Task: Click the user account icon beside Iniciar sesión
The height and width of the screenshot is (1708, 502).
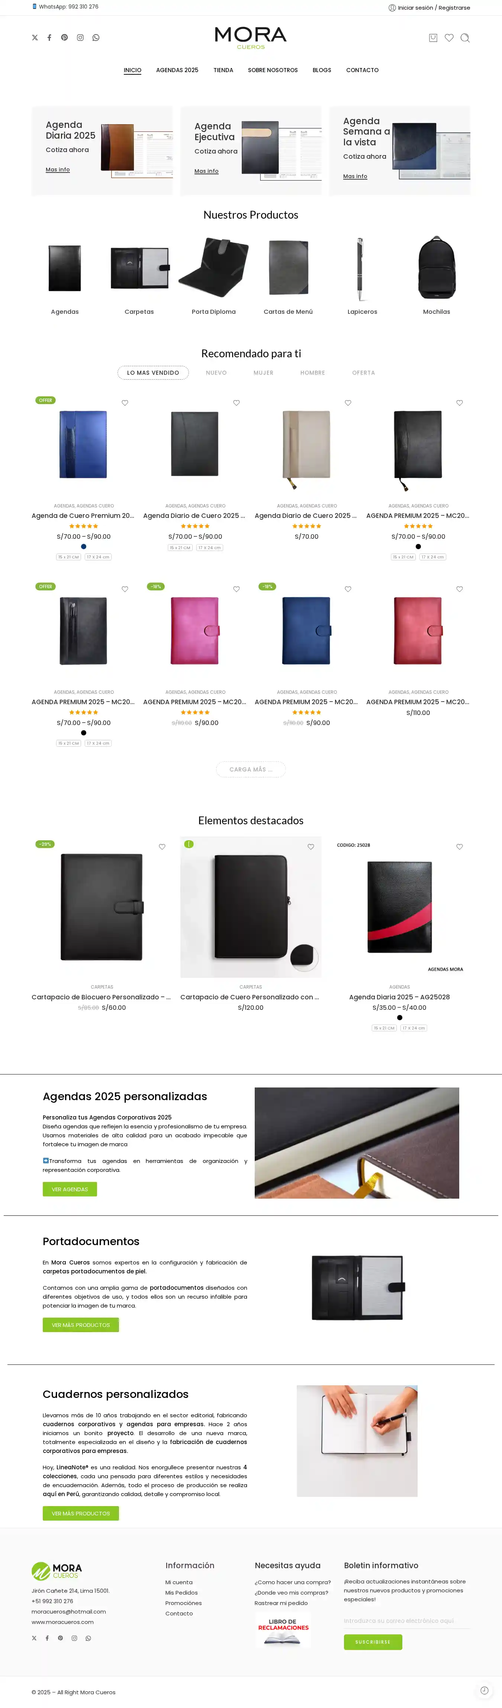Action: click(x=392, y=8)
